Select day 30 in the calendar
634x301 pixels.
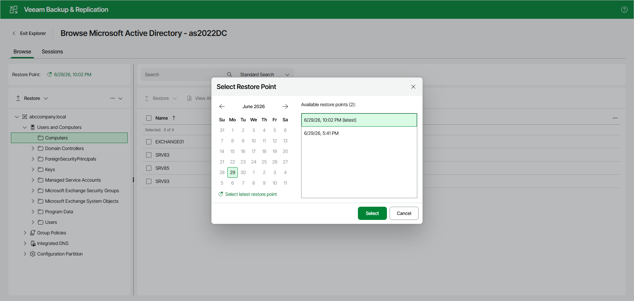click(x=243, y=172)
